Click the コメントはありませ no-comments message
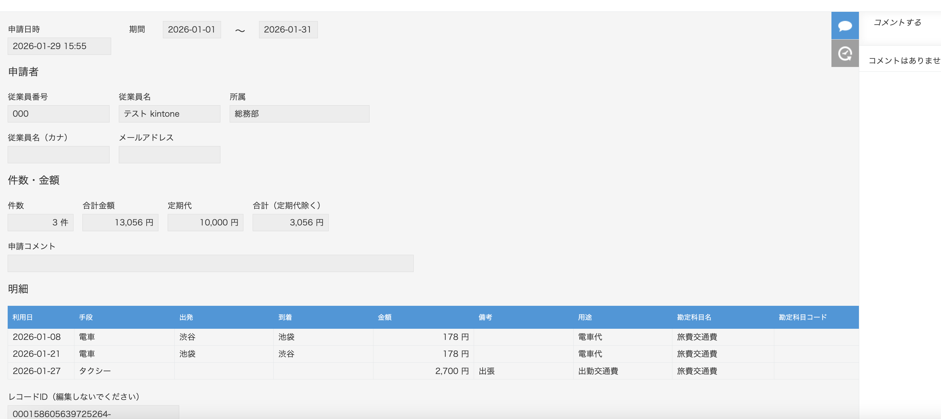This screenshot has height=419, width=941. click(905, 61)
